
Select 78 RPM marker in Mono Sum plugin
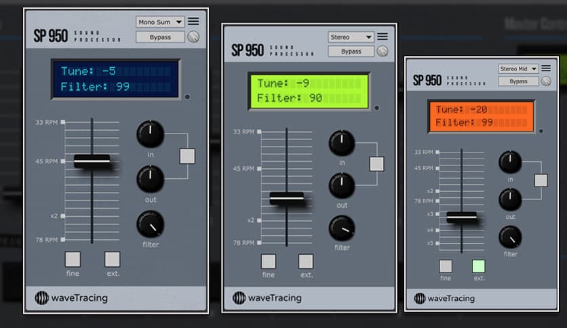coord(63,239)
